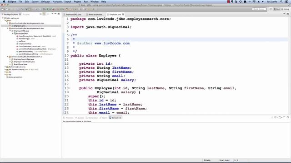
Task: Expand Referenced Libraries node
Action: pos(5,67)
